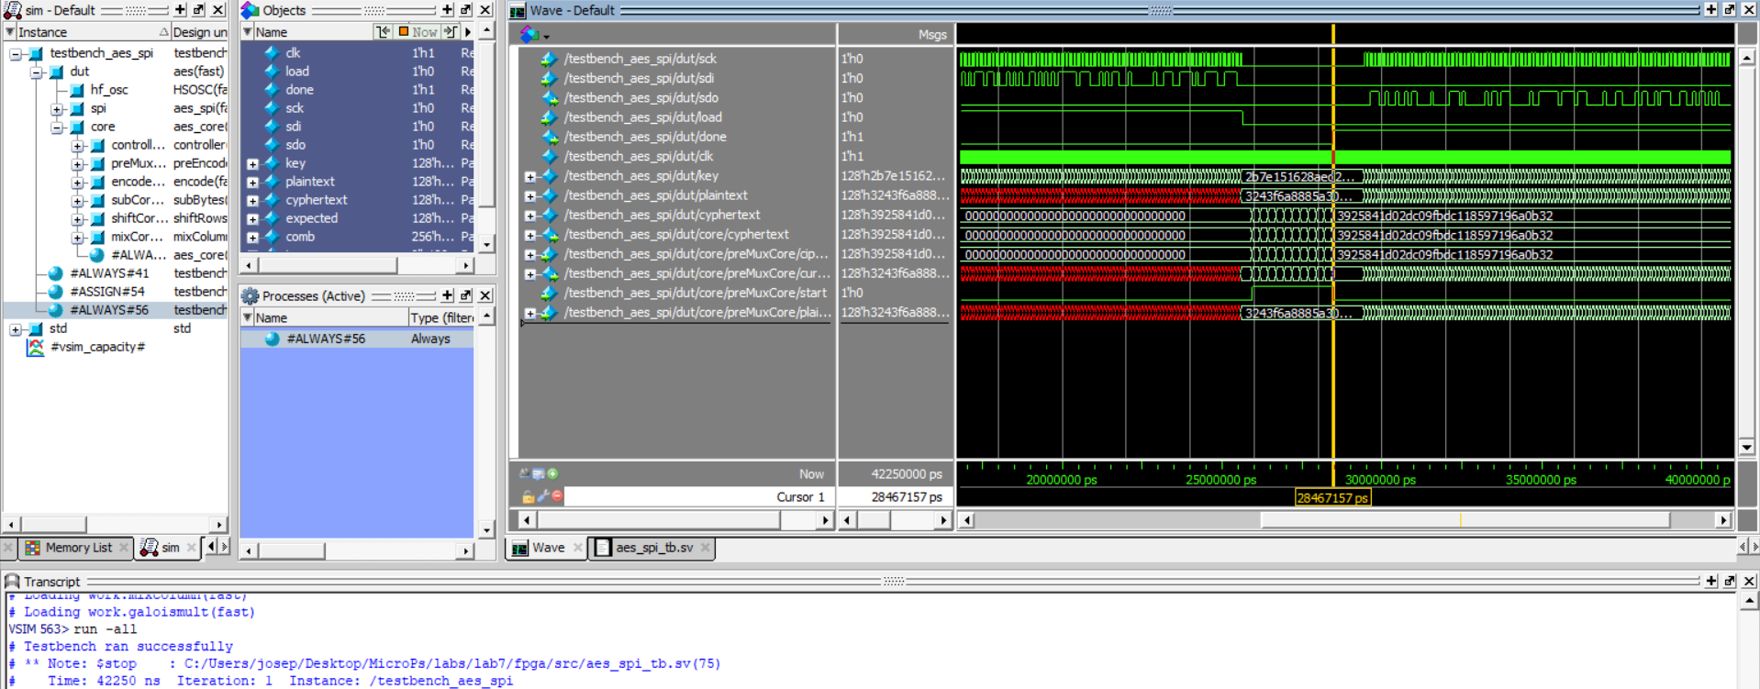Click the Objects panel vertical scrollbar thumb
This screenshot has width=1760, height=689.
[x=487, y=125]
